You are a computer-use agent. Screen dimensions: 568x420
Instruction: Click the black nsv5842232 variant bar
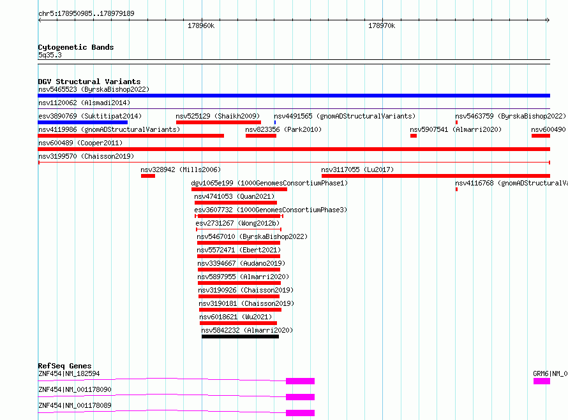(x=240, y=337)
